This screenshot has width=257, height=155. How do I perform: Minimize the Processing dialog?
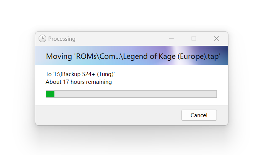click(171, 38)
